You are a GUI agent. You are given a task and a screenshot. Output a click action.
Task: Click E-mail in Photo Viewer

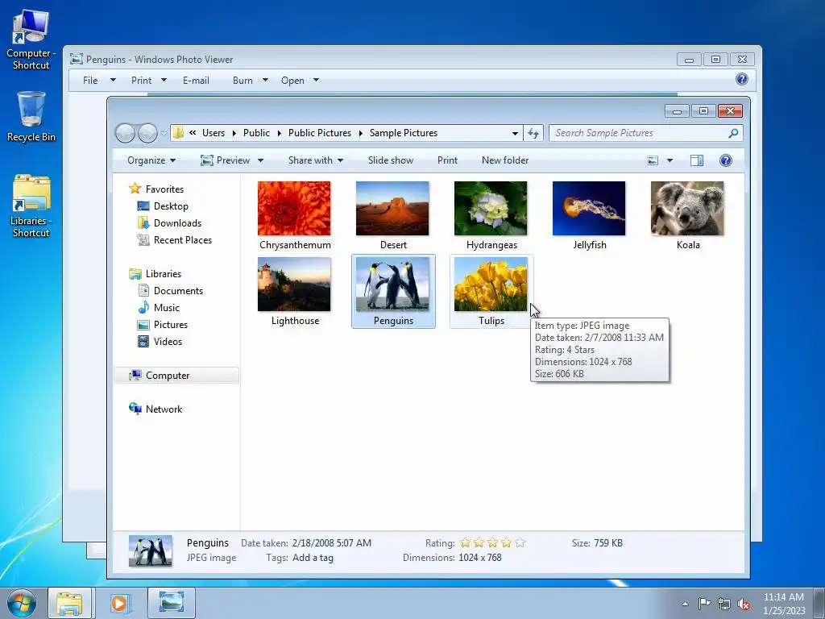(x=196, y=81)
